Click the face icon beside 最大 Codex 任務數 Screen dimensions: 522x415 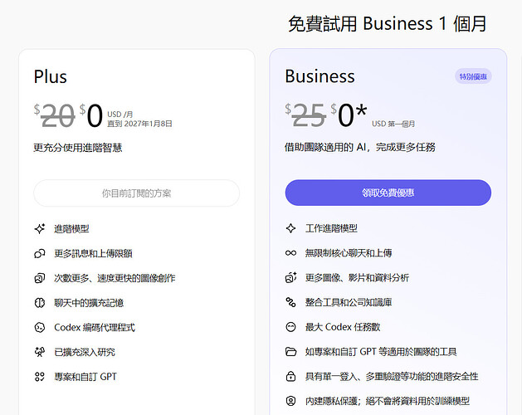click(x=290, y=327)
